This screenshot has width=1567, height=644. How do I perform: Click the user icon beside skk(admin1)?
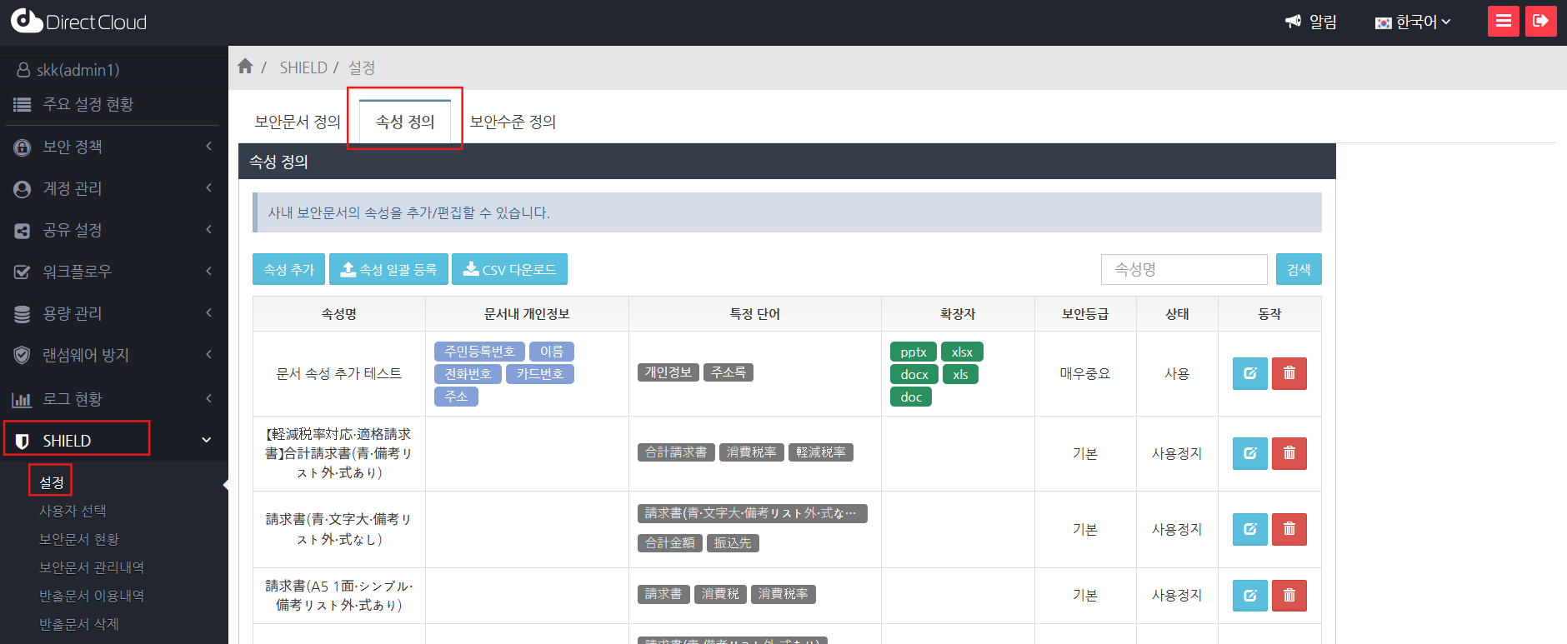pos(23,70)
